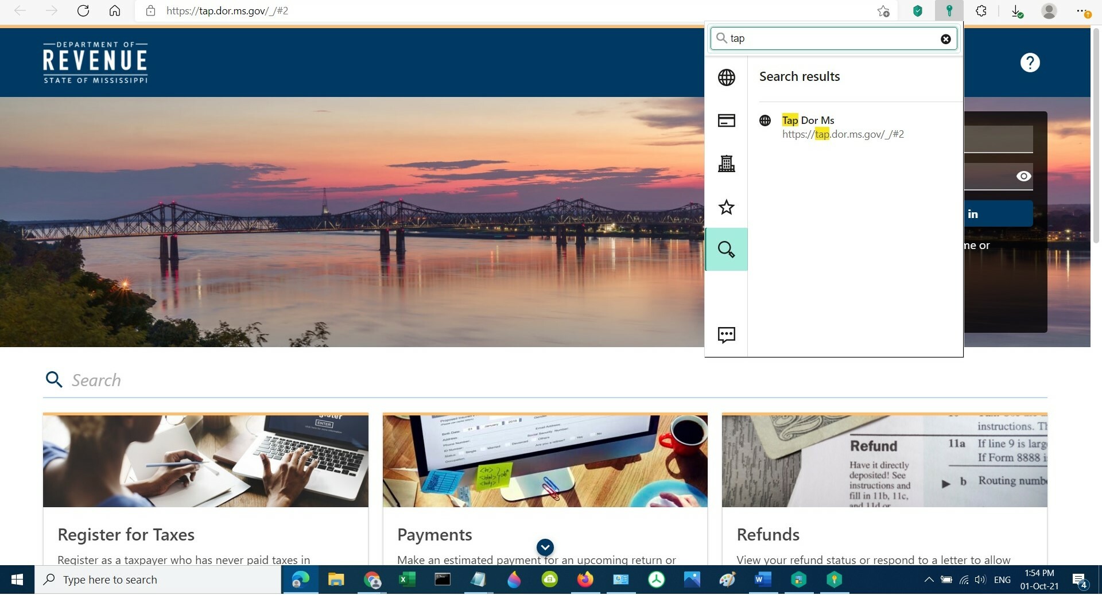Open the feedback chat bubble icon

point(727,335)
